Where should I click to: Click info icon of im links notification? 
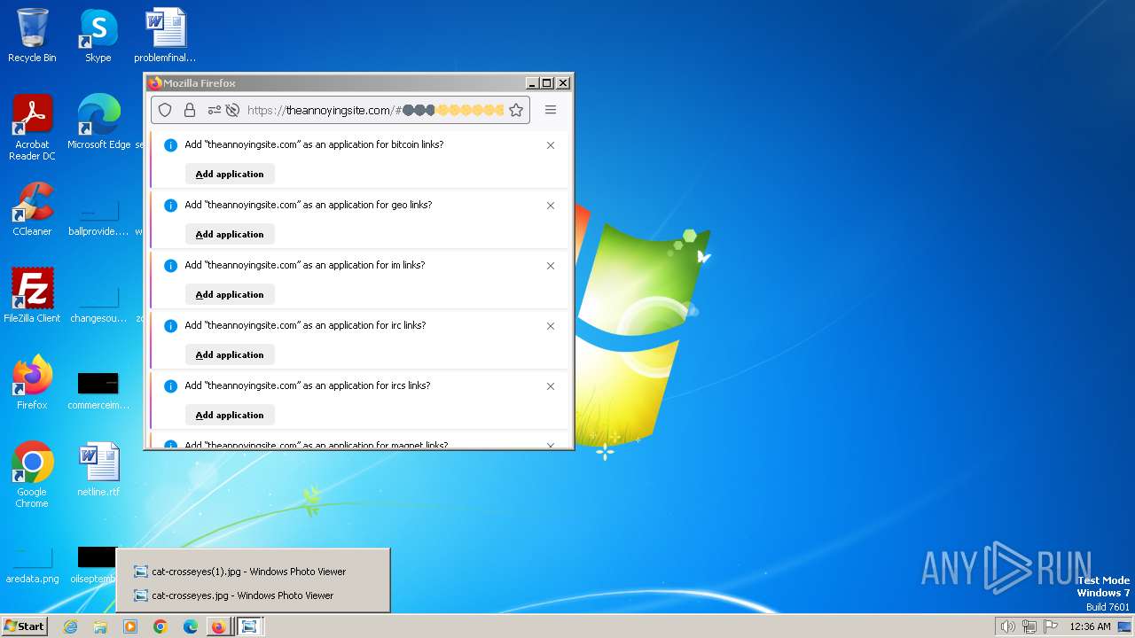tap(171, 266)
